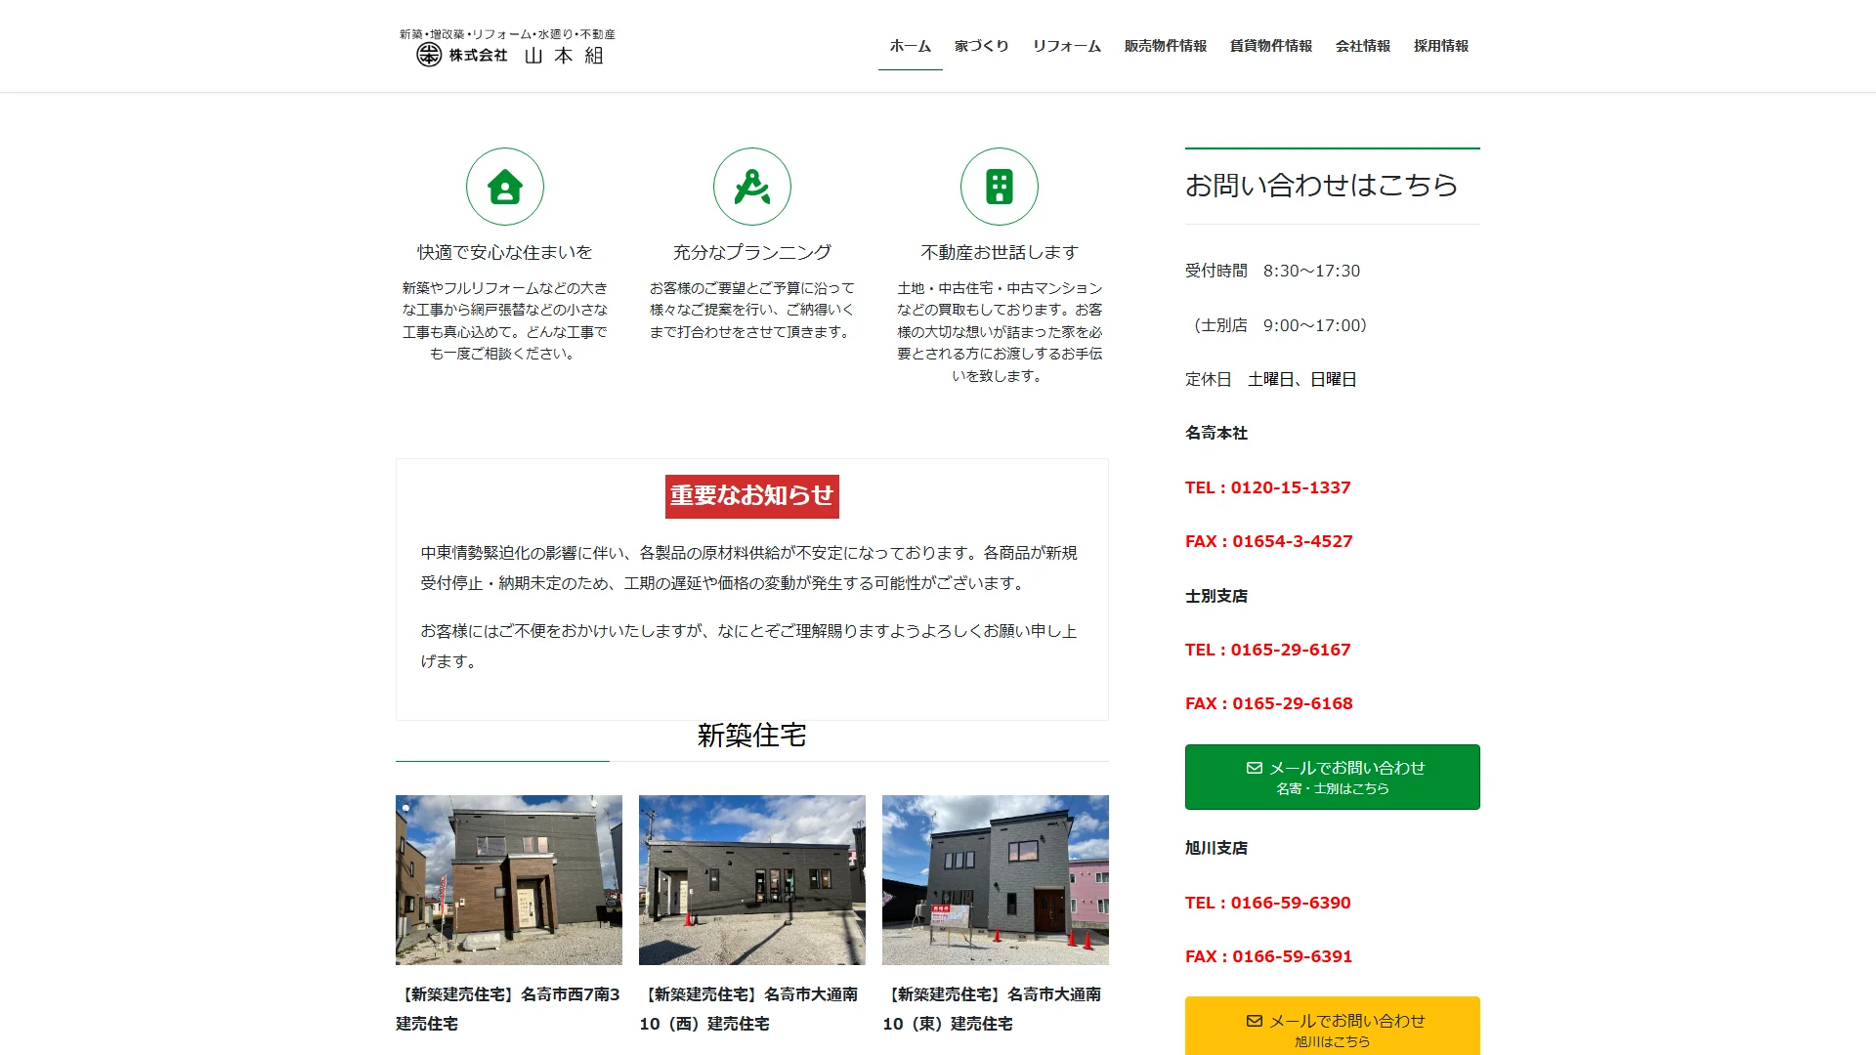The width and height of the screenshot is (1876, 1055).
Task: Click photo of 名寄市西7南3 house
Action: click(x=509, y=880)
